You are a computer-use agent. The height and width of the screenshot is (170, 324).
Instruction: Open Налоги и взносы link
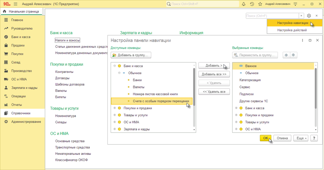click(67, 40)
